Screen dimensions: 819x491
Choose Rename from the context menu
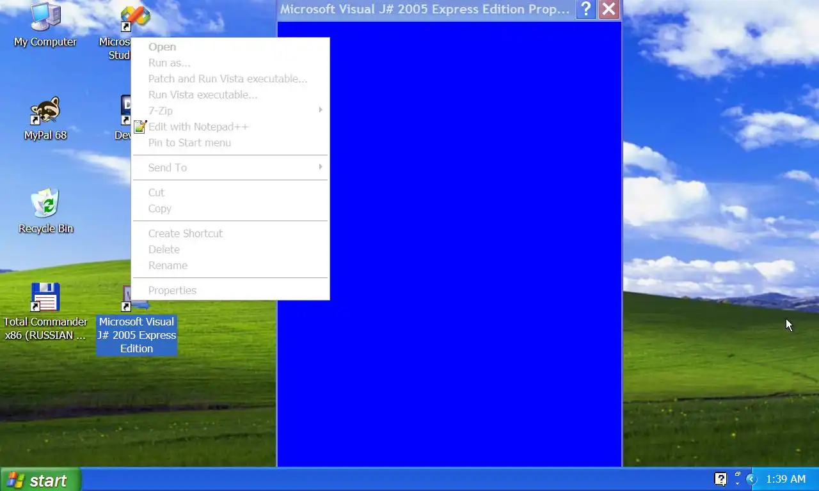point(230,265)
